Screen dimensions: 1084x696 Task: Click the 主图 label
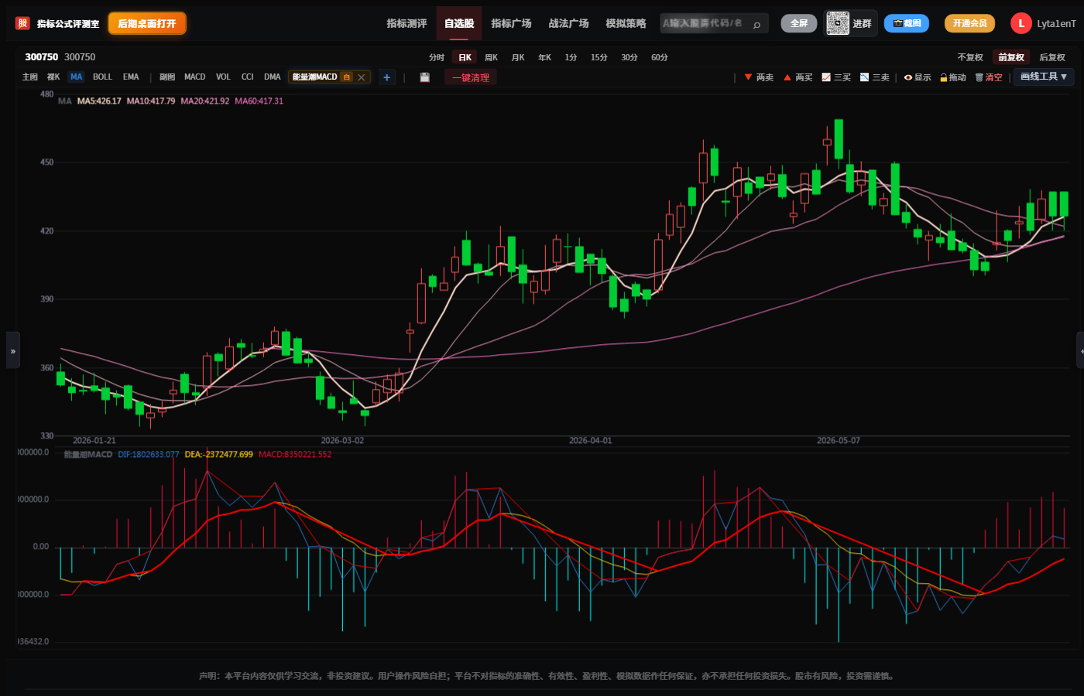(30, 77)
